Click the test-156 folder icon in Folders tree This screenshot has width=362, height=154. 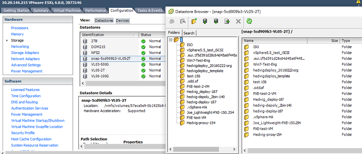(182, 76)
